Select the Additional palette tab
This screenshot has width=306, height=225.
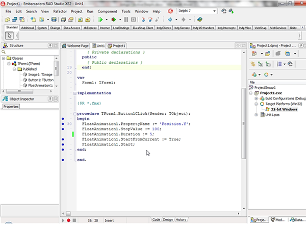point(28,28)
